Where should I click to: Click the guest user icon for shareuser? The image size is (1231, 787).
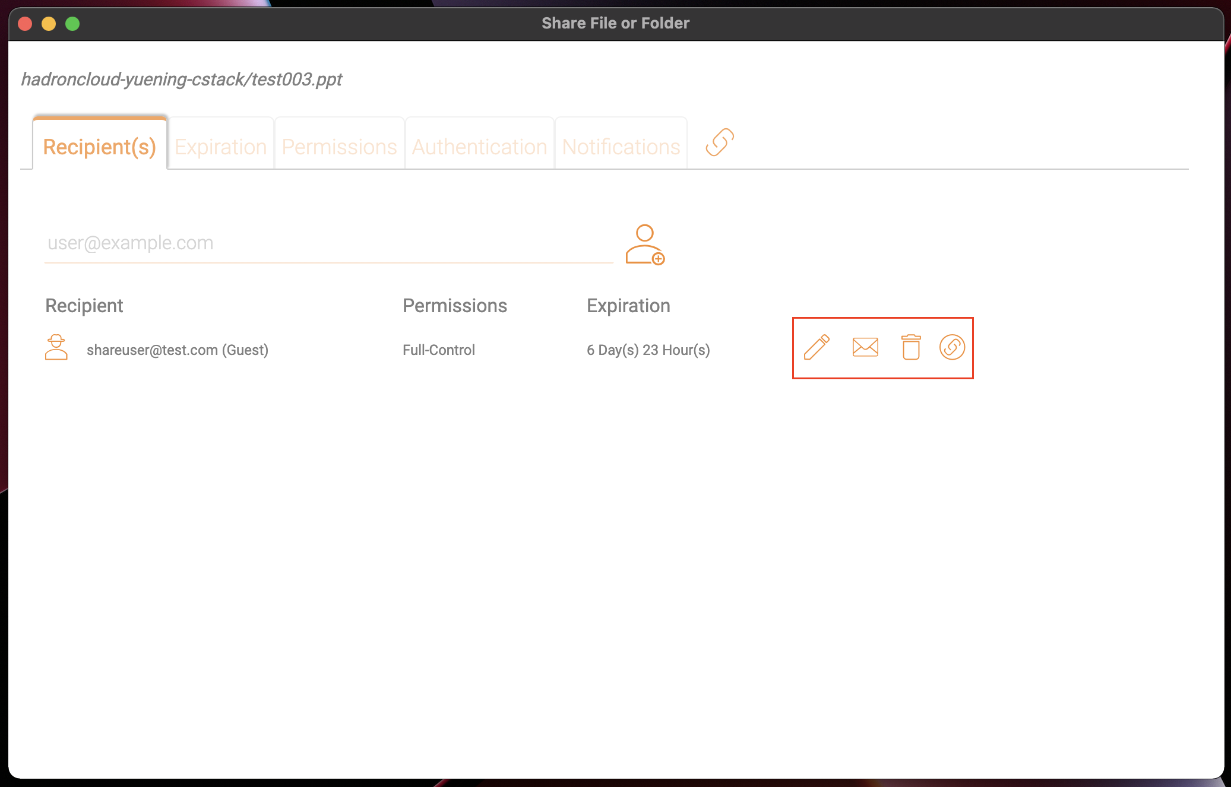pyautogui.click(x=58, y=350)
